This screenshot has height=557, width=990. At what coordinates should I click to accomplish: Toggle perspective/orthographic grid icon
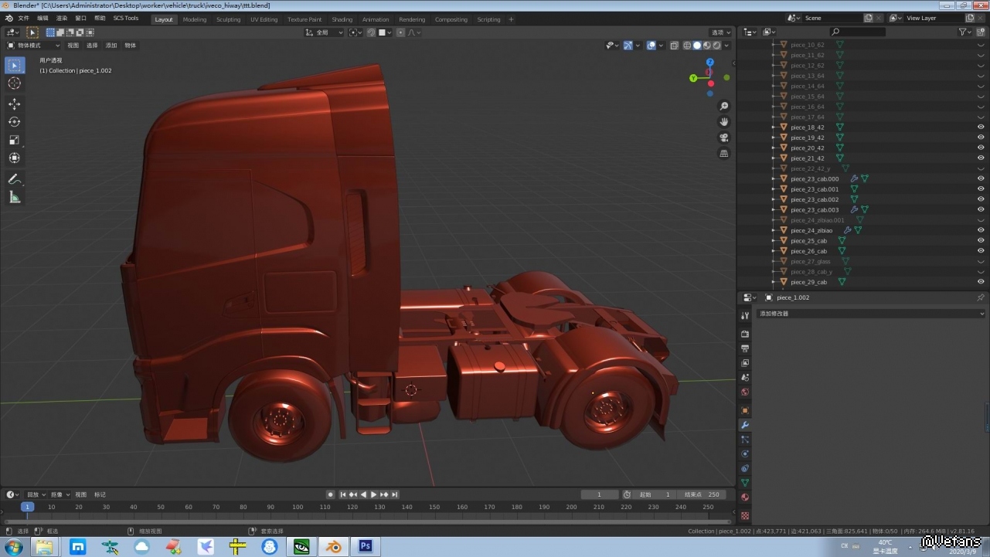[724, 154]
